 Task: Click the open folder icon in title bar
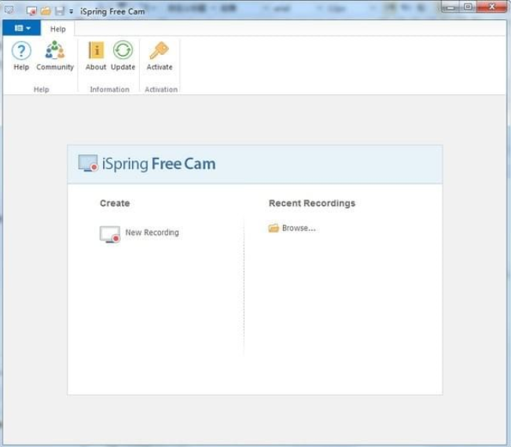coord(46,11)
